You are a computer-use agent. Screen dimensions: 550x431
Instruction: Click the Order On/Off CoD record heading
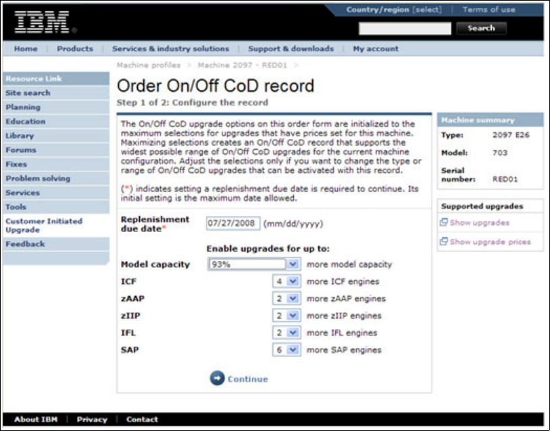coord(216,86)
